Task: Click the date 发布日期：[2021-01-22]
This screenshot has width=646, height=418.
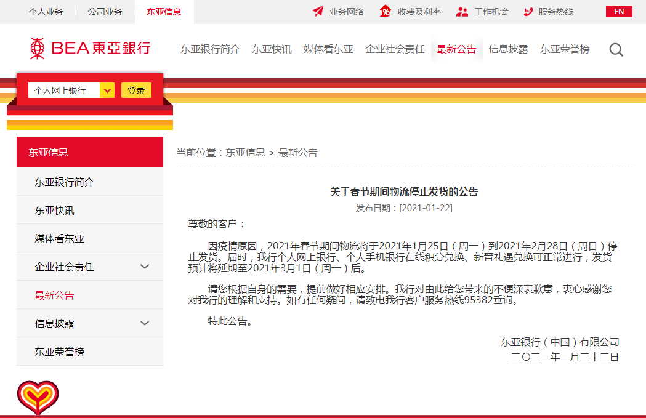Action: (404, 208)
